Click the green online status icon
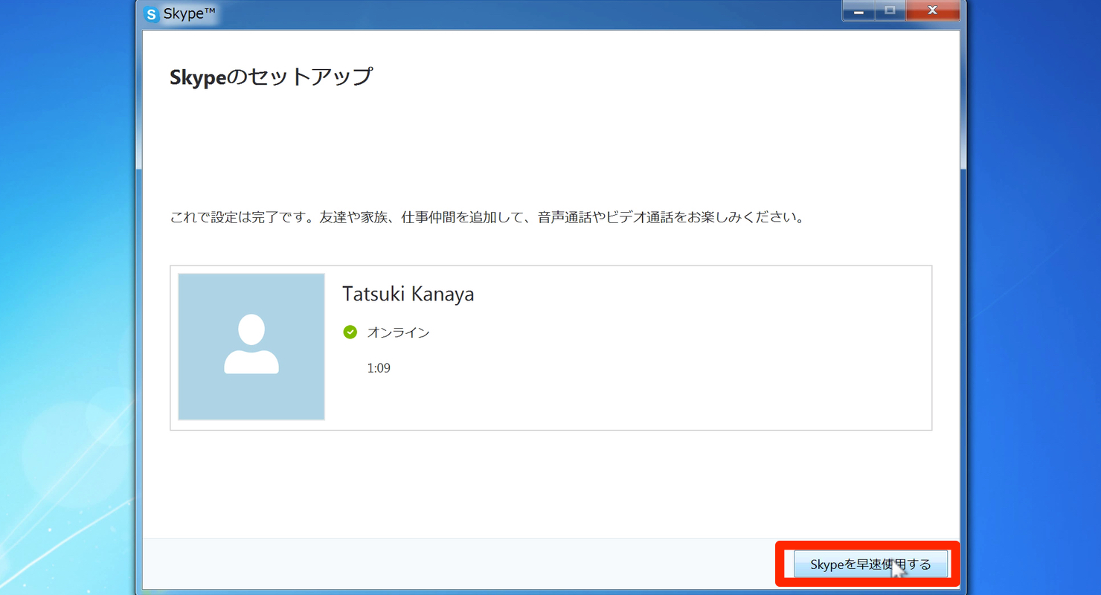This screenshot has height=595, width=1101. click(x=350, y=332)
